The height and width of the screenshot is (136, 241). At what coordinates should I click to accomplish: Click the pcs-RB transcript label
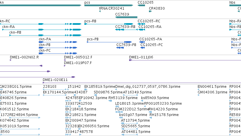coord(90,21)
